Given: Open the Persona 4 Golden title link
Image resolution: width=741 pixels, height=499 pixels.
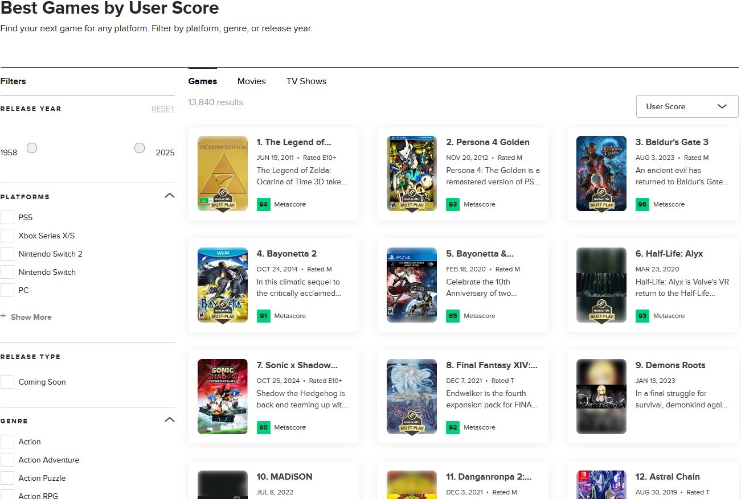Looking at the screenshot, I should 488,142.
